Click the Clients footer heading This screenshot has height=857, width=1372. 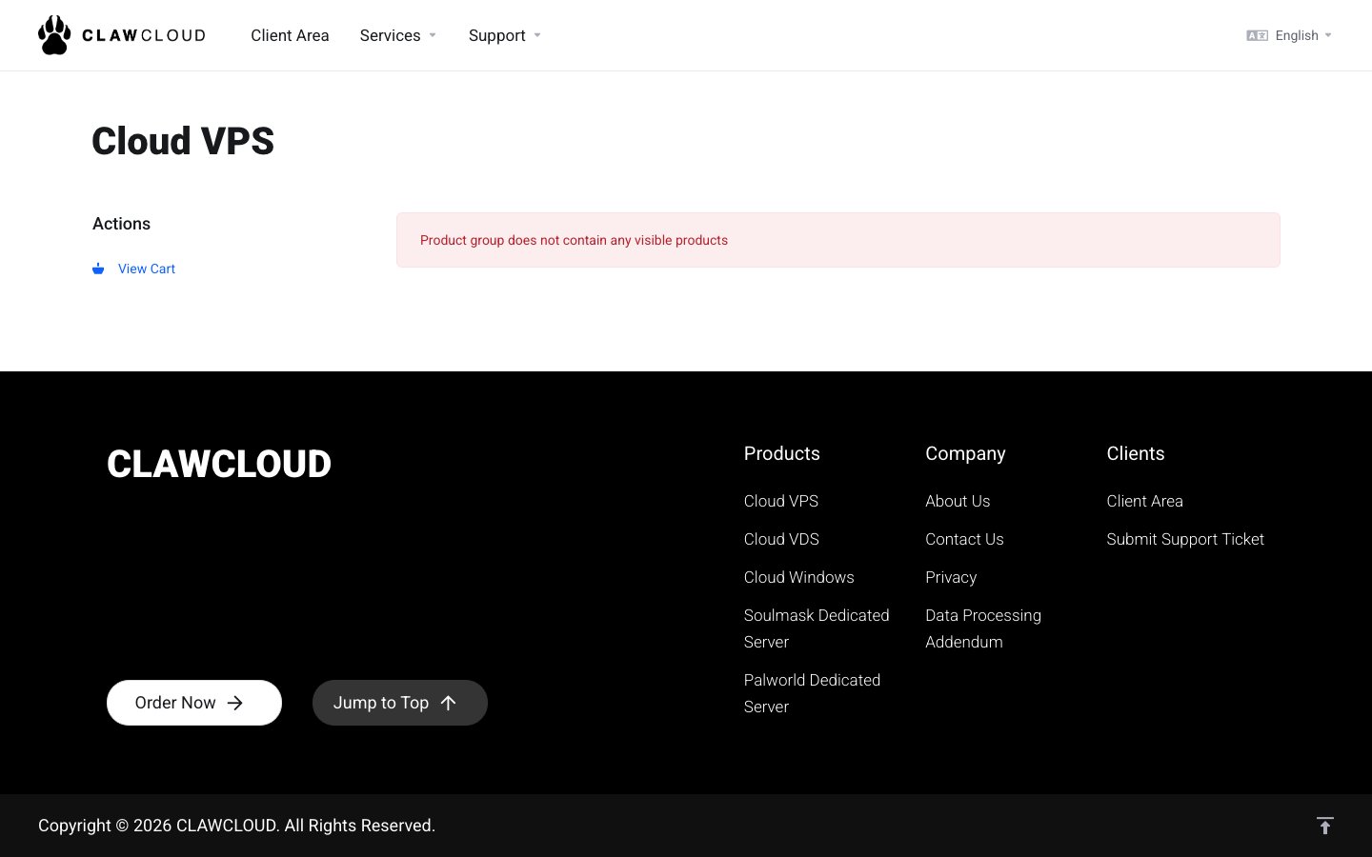(x=1135, y=453)
